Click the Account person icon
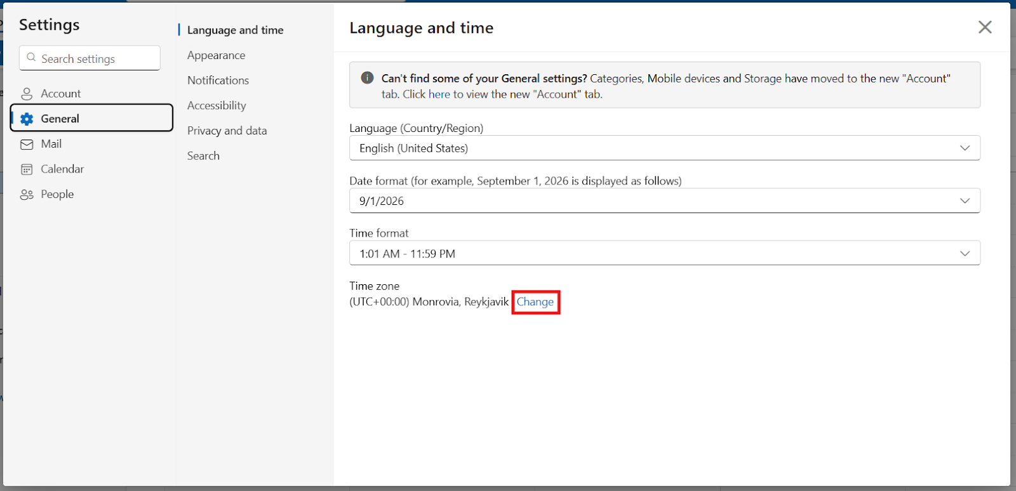 click(27, 94)
